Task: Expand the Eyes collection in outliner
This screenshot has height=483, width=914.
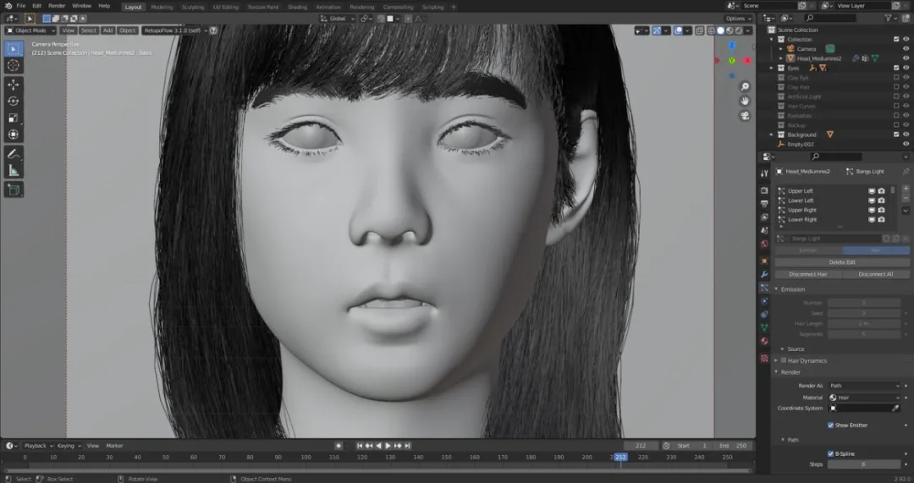Action: tap(772, 69)
